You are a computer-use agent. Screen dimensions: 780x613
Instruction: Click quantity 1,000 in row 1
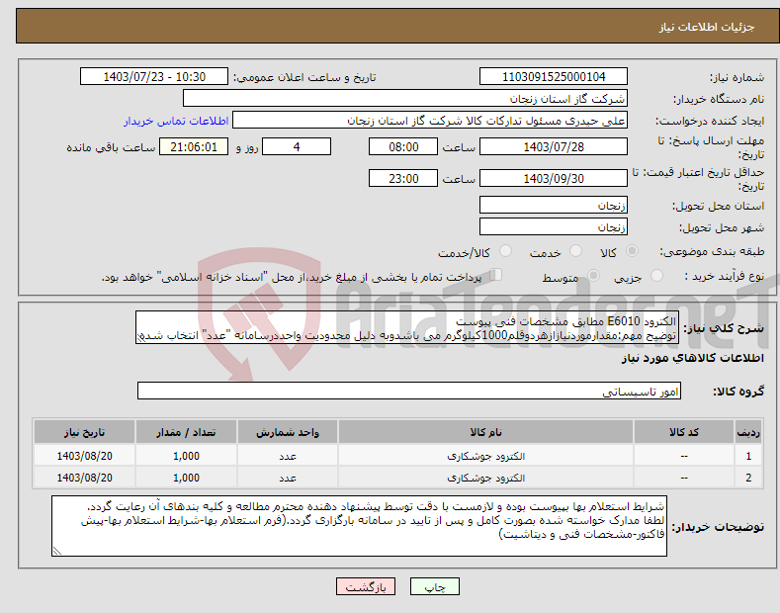(x=186, y=456)
